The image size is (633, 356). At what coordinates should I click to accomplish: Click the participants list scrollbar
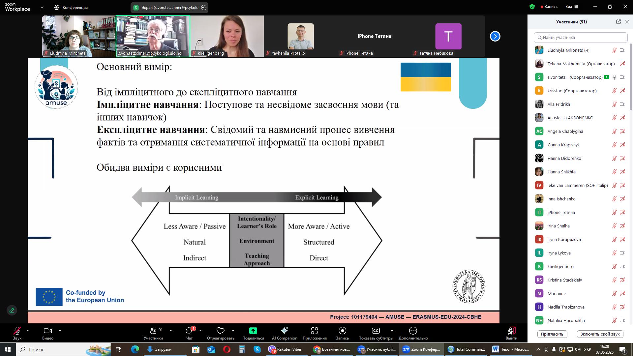click(x=631, y=76)
